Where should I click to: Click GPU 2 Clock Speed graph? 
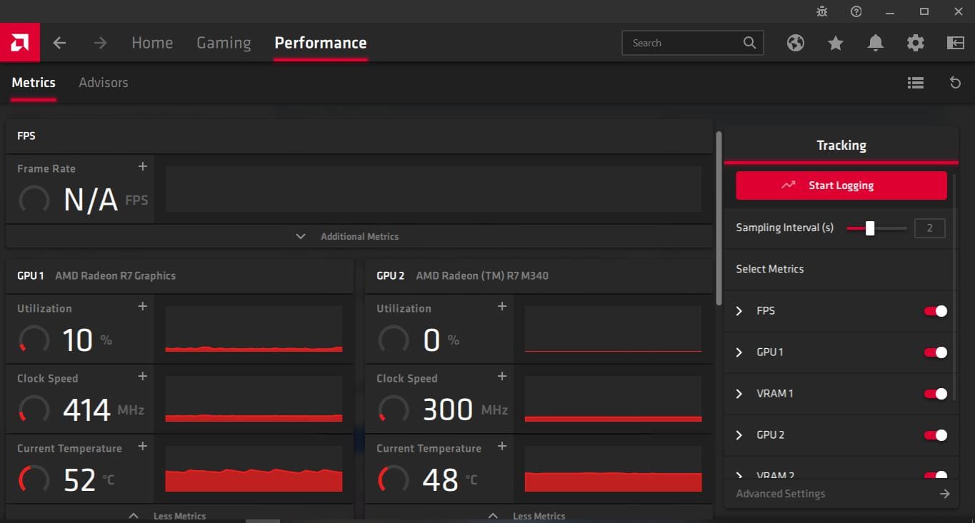613,400
